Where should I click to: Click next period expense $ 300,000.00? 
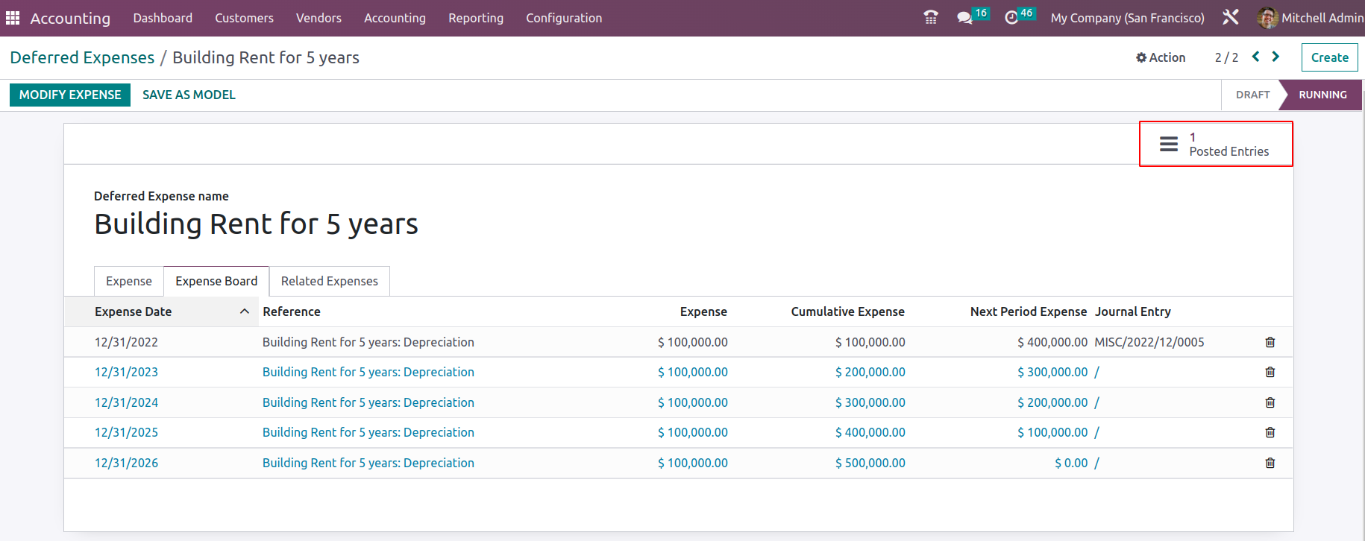click(x=1052, y=372)
